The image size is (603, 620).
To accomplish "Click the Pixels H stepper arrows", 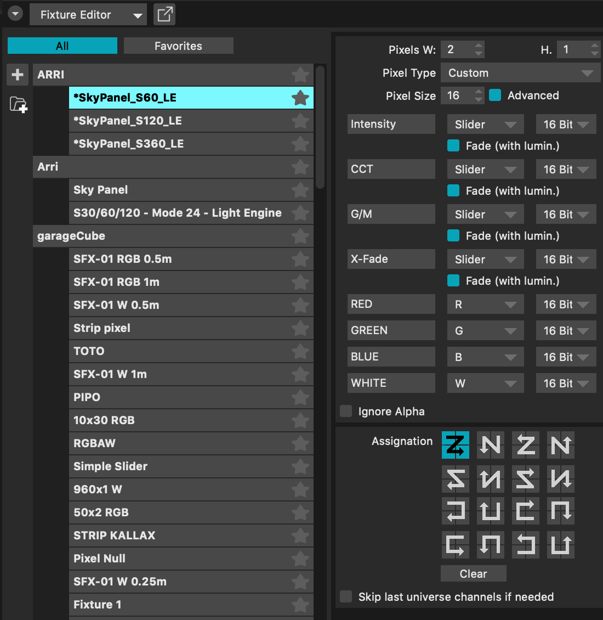I will click(595, 49).
